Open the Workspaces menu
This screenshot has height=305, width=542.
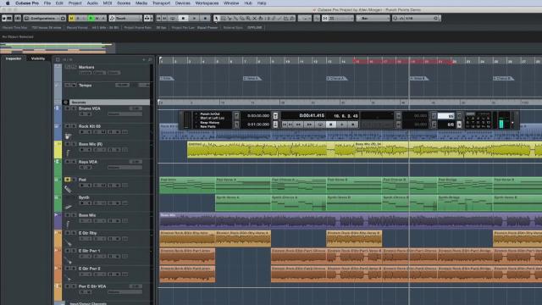pyautogui.click(x=207, y=3)
